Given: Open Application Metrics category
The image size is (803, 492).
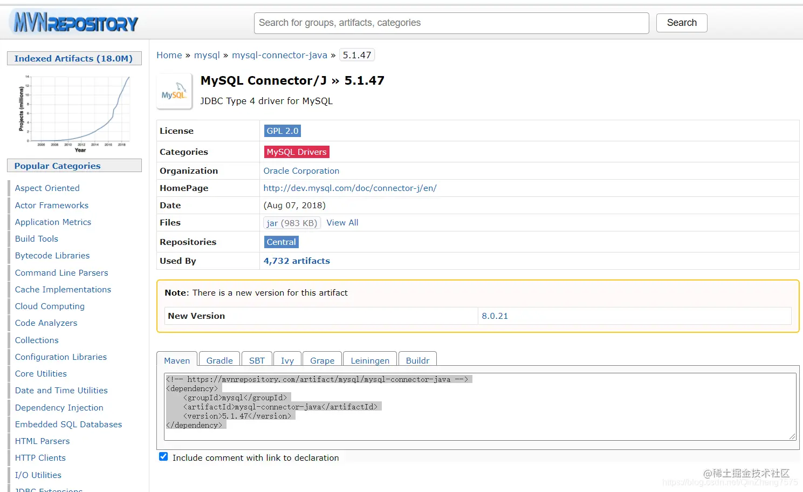Looking at the screenshot, I should 53,222.
